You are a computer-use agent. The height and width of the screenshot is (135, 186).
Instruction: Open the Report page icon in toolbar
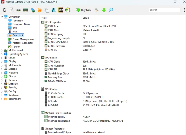click(12, 10)
